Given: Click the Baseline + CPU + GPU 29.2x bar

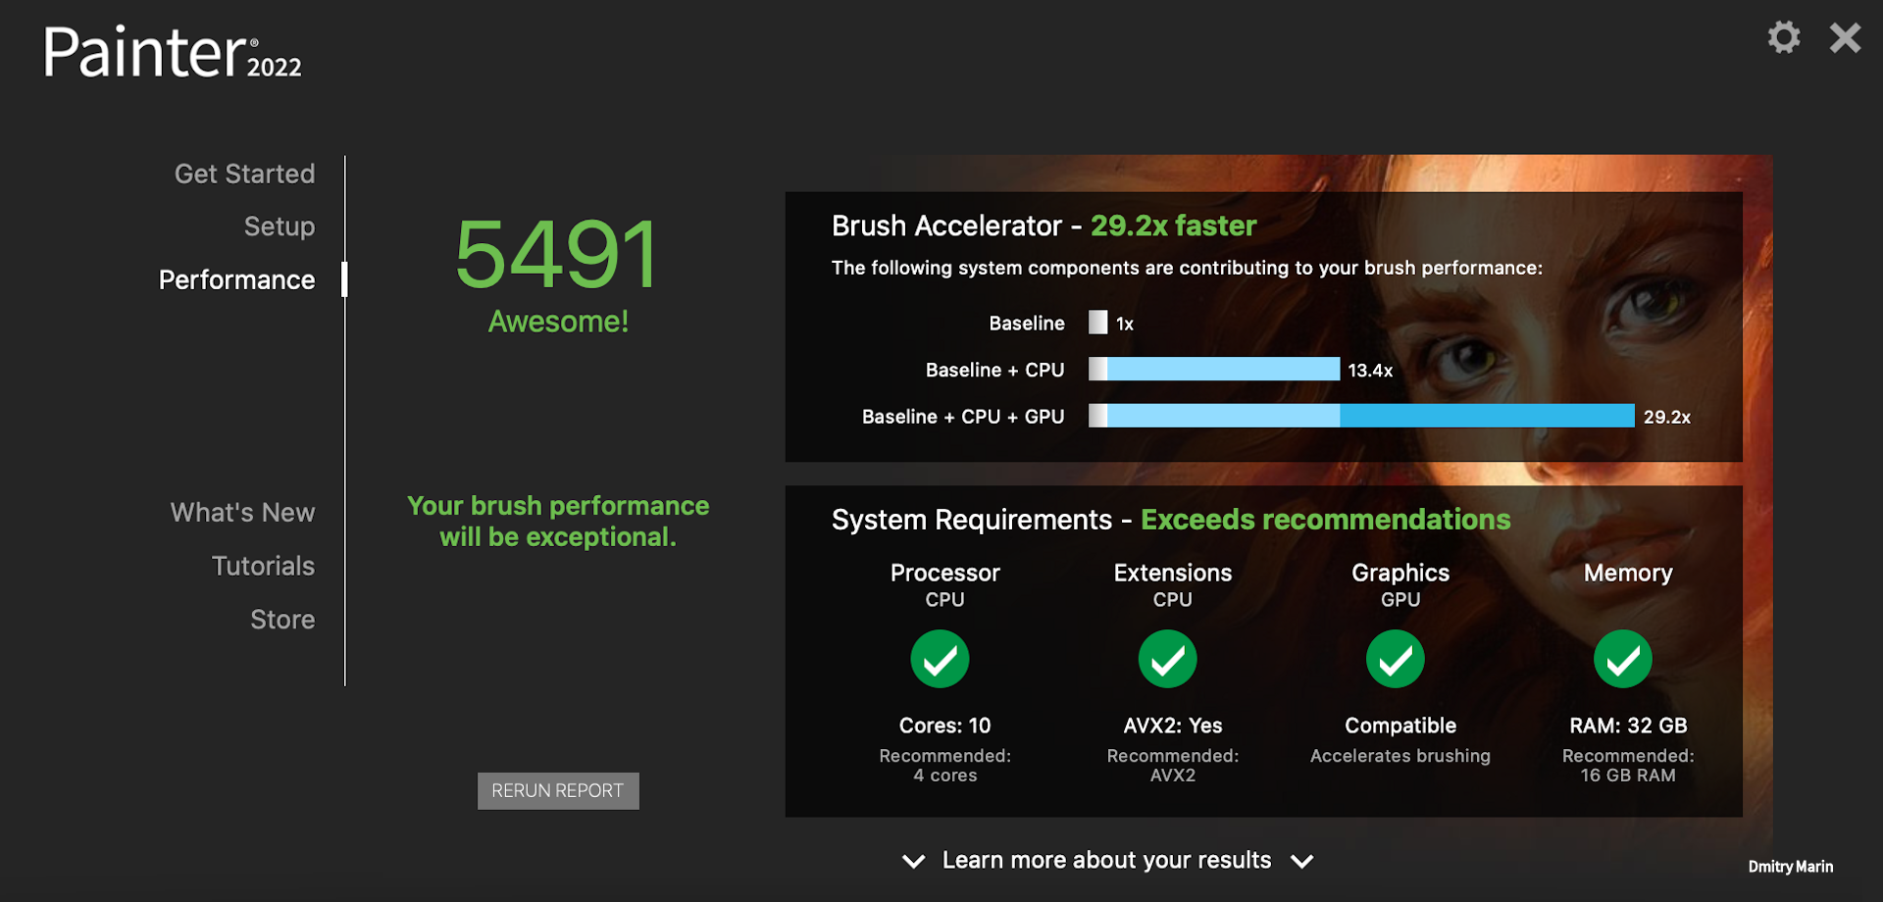Looking at the screenshot, I should tap(1361, 416).
